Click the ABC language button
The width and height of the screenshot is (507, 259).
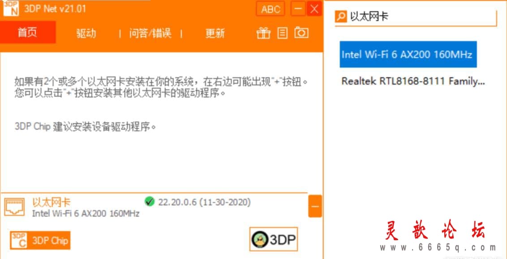(x=271, y=8)
